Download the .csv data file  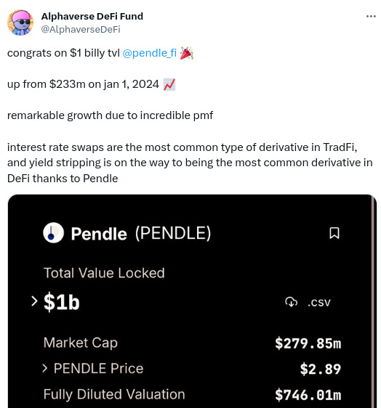(x=319, y=303)
